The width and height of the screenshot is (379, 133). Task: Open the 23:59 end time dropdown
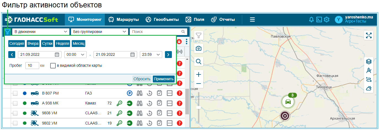click(151, 54)
